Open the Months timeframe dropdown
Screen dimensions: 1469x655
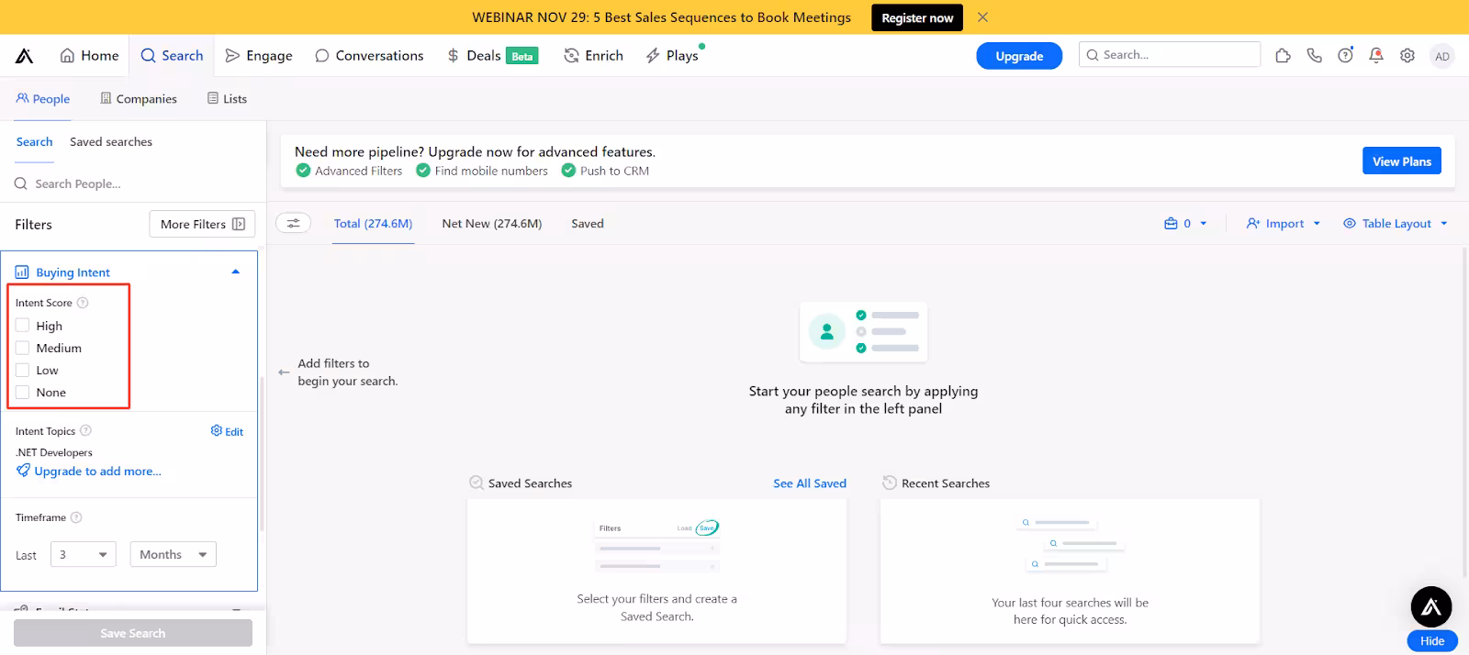point(173,554)
